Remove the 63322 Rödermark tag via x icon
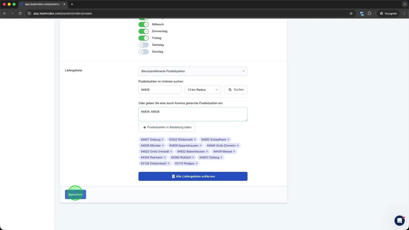Screen dimensions: 409x230 coord(195,140)
